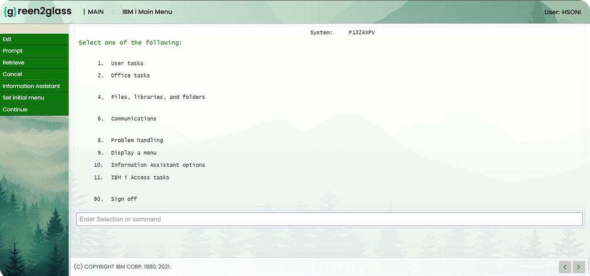Image resolution: width=590 pixels, height=276 pixels.
Task: Open Information Assistant options entry
Action: coord(157,165)
